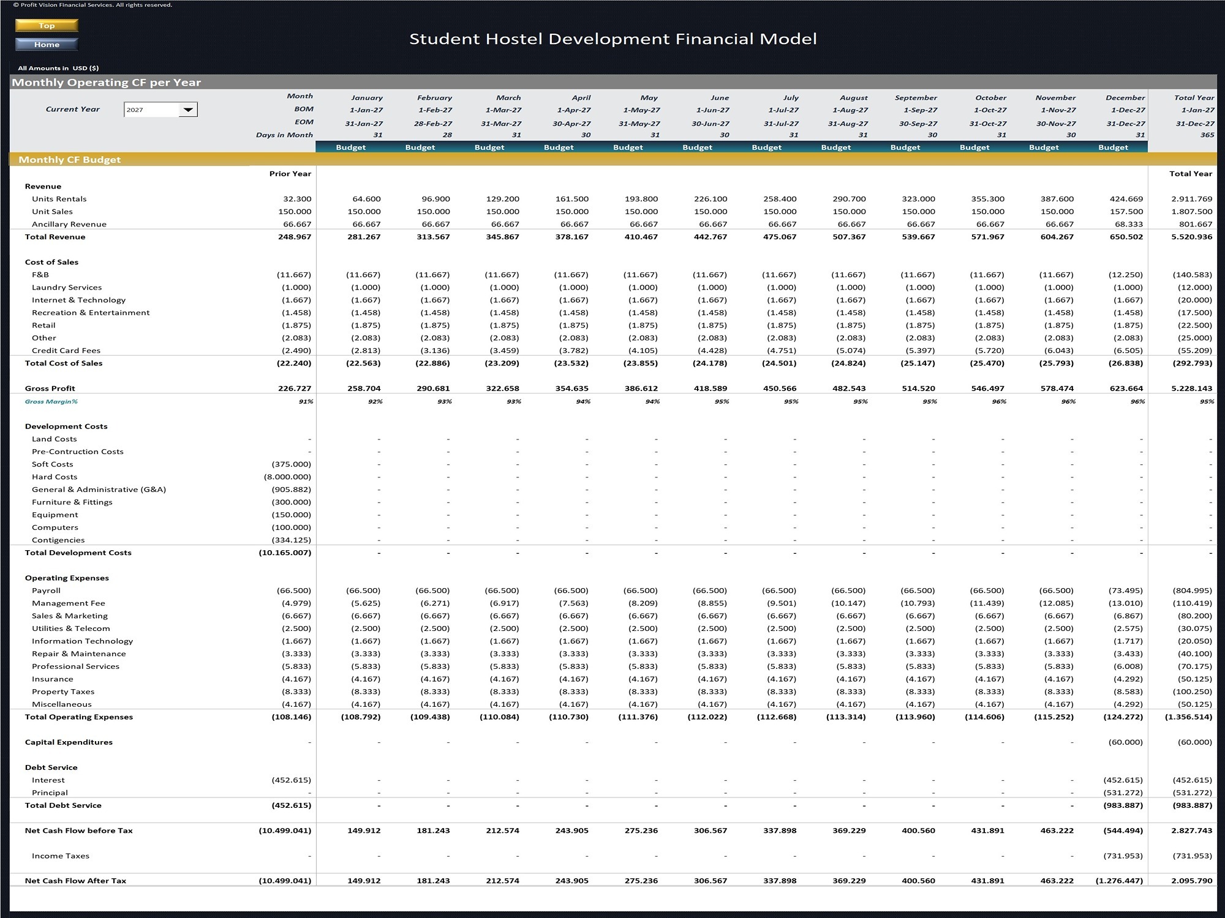Screen dimensions: 1225x918
Task: Click Gross Profit total year value 5.228.143
Action: 1191,389
